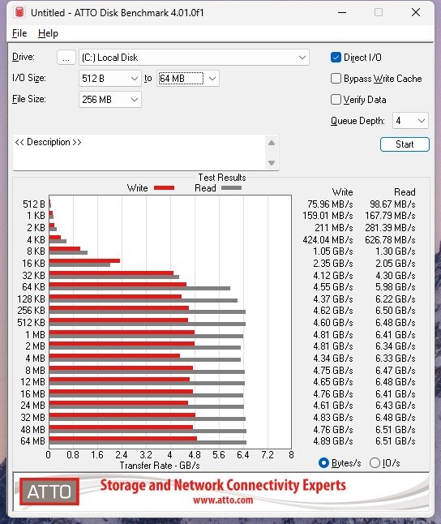441x524 pixels.
Task: Click the 12 MB read value 6.48 GB/s
Action: [x=396, y=381]
